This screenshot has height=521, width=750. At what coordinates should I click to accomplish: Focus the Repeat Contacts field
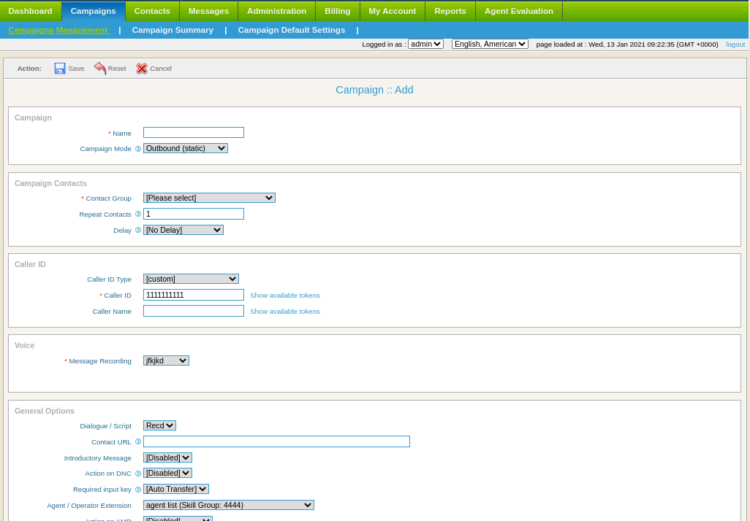click(194, 214)
